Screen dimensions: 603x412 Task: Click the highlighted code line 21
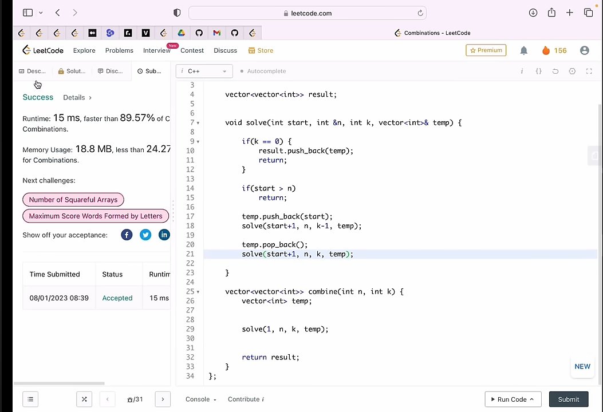pos(400,254)
